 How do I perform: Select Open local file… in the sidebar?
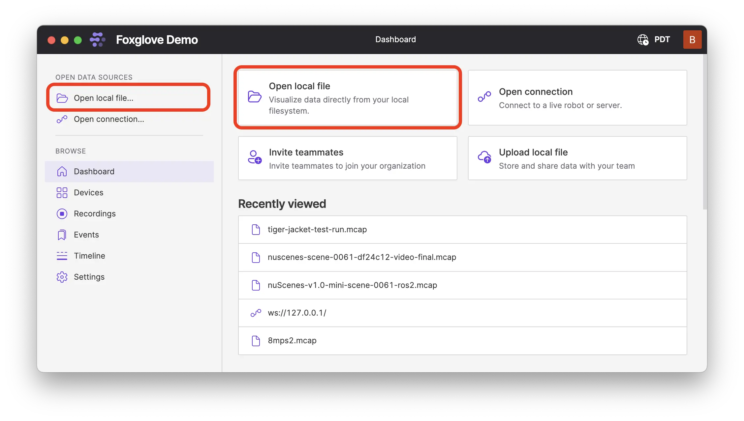[x=129, y=98]
